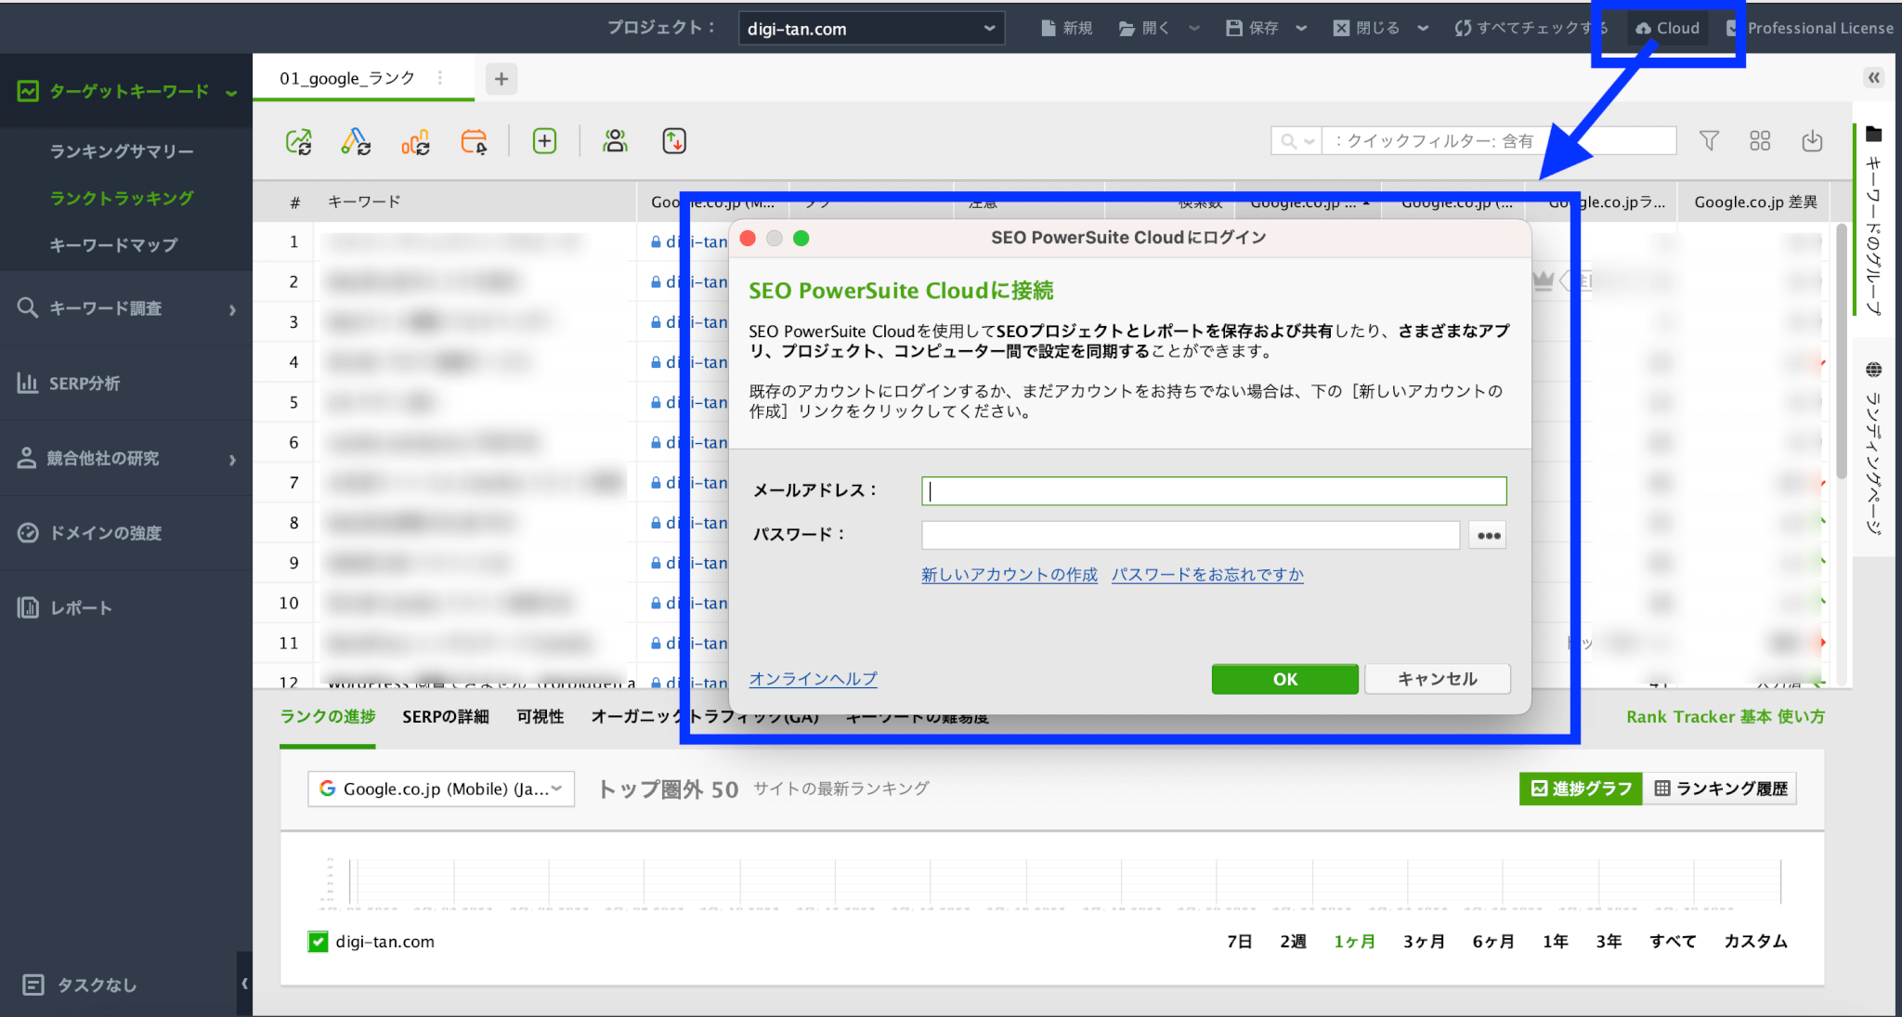Click the check rankings toolbar icon
The width and height of the screenshot is (1902, 1017).
click(298, 141)
